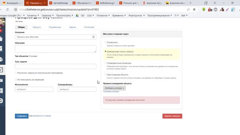Open the Исполнители select box
Screen dimensions: 240x135
click(x=34, y=89)
